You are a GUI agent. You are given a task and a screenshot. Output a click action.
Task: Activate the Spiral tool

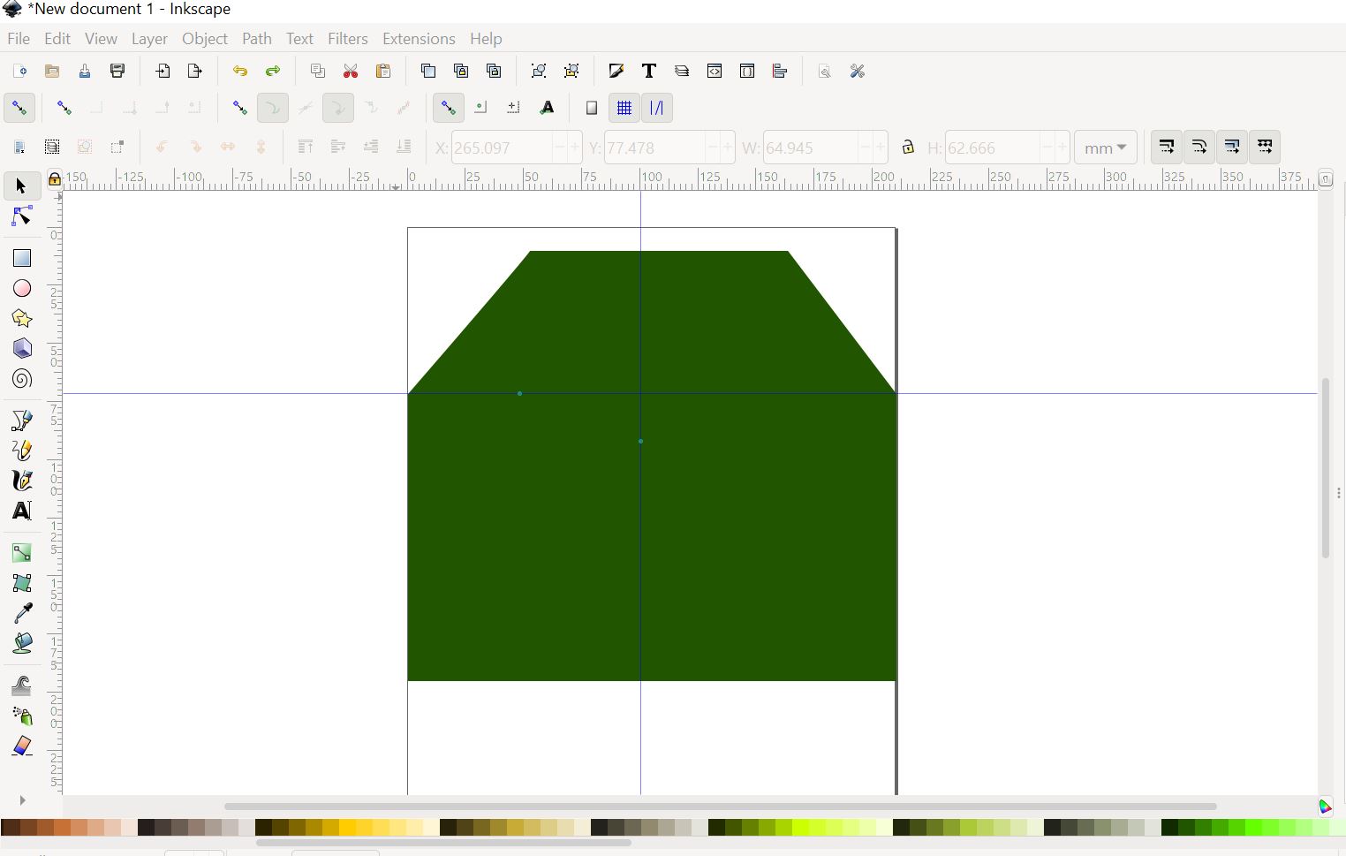pyautogui.click(x=22, y=380)
